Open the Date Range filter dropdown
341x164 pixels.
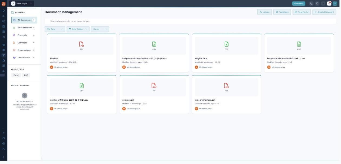78,29
